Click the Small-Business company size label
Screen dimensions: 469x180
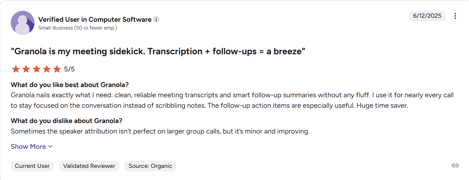click(78, 28)
